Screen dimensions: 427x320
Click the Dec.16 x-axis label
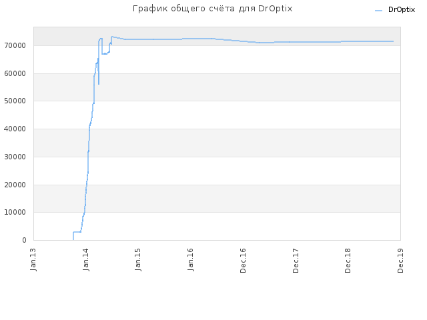(243, 261)
